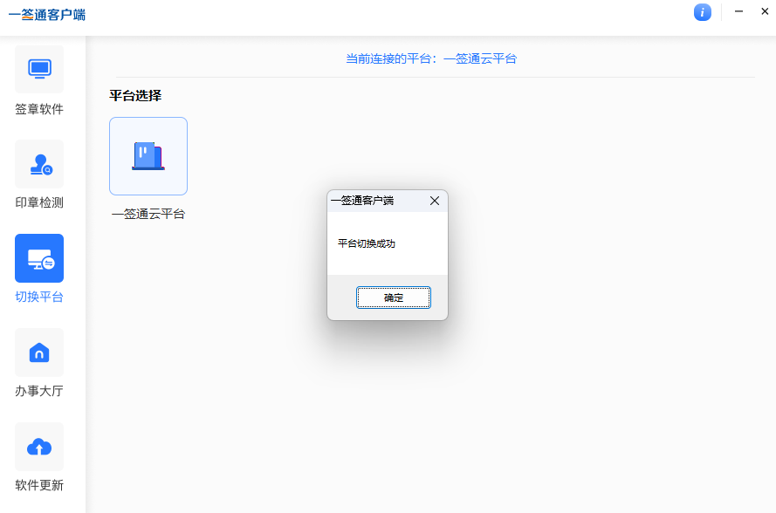Viewport: 776px width, 513px height.
Task: Minimize the 一签通客户端 main window
Action: pyautogui.click(x=738, y=12)
